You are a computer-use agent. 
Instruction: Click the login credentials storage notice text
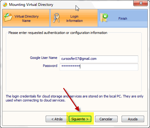pyautogui.click(x=74, y=98)
